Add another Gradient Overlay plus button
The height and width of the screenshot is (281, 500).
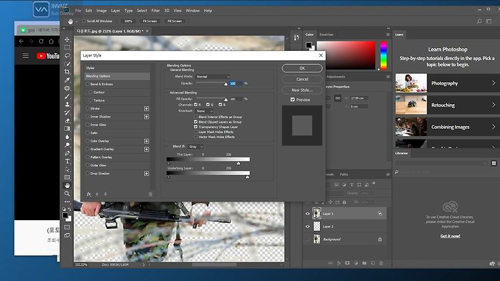click(147, 149)
